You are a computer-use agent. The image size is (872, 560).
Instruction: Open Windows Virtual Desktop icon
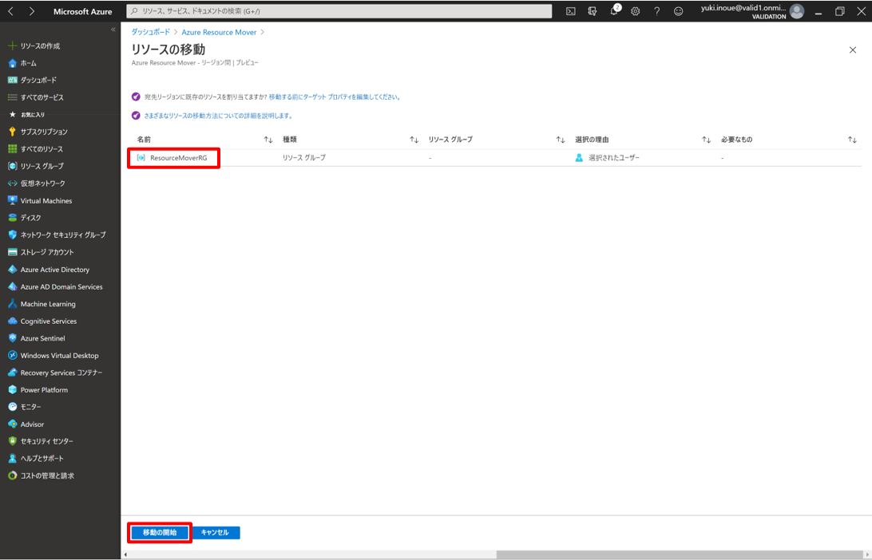pyautogui.click(x=12, y=356)
